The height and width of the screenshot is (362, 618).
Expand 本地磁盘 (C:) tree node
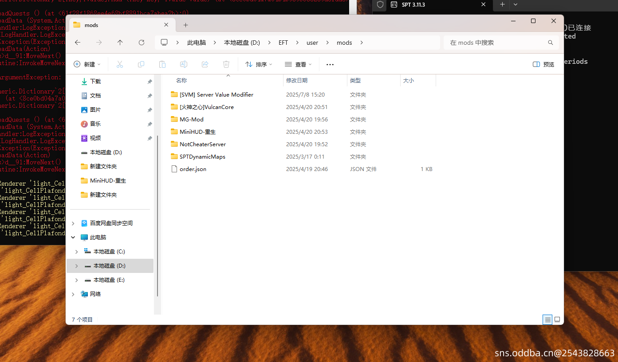coord(77,251)
